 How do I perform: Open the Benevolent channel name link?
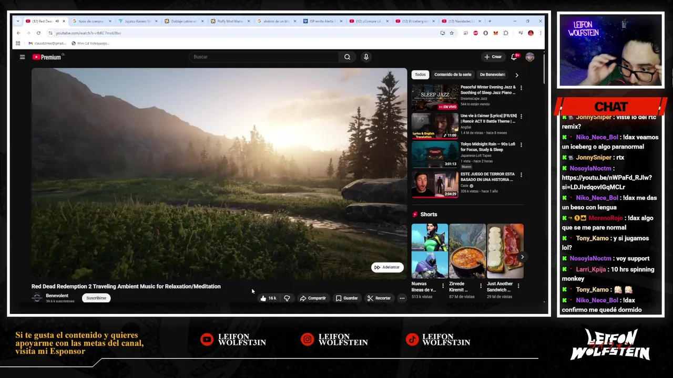[x=57, y=296]
